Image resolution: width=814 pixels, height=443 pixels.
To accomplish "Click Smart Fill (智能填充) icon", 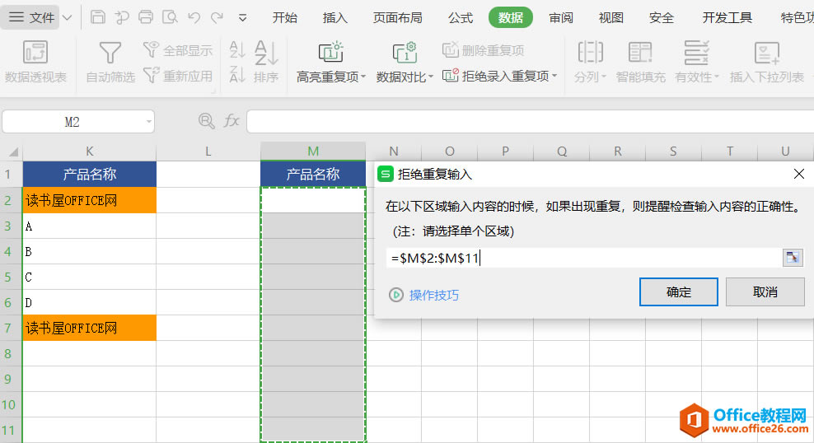I will point(640,53).
